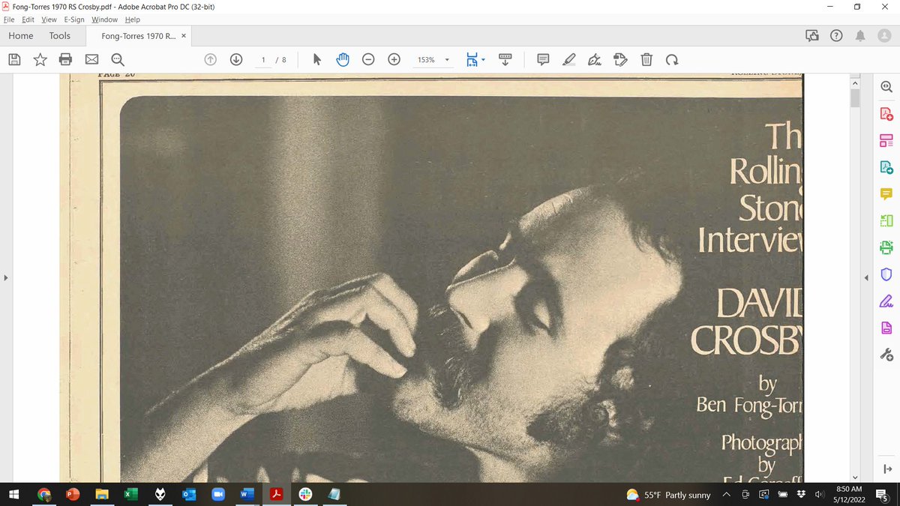Viewport: 900px width, 506px height.
Task: Open the share/send for comments icon
Action: coord(811,36)
